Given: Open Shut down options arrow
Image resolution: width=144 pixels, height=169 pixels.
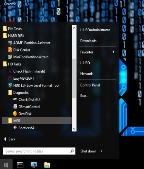Looking at the screenshot, I should pyautogui.click(x=101, y=151).
